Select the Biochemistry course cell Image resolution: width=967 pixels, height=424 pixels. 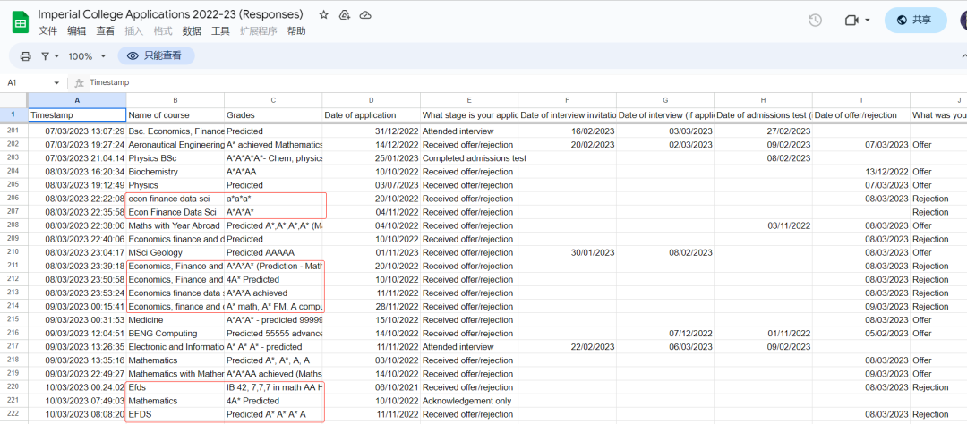coord(175,172)
